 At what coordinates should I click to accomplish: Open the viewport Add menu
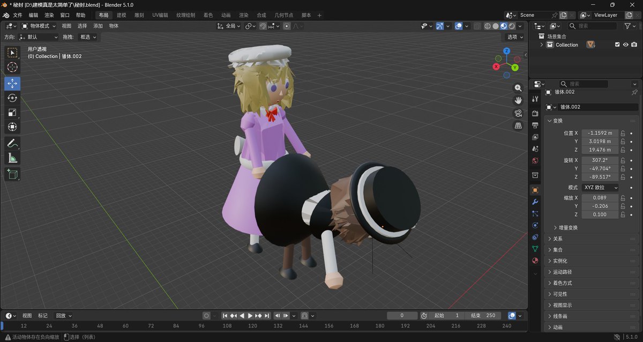(98, 26)
